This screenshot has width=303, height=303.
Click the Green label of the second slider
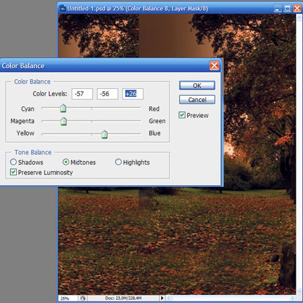[x=157, y=121]
